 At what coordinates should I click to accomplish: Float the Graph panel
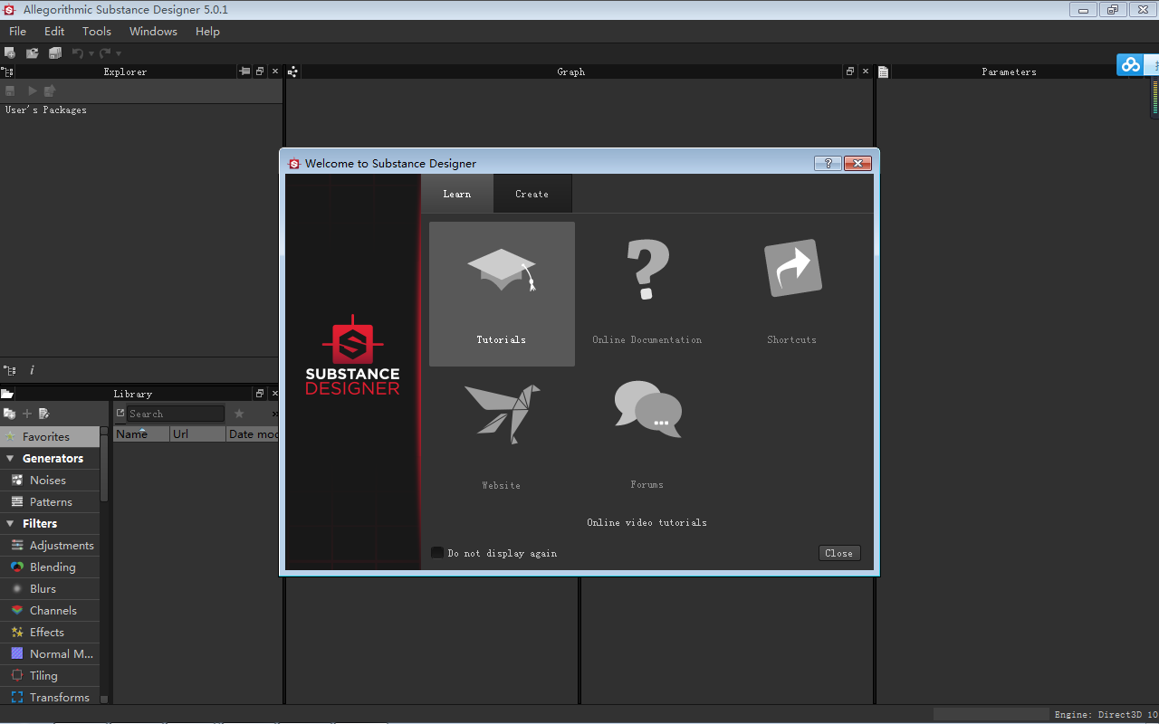point(850,71)
